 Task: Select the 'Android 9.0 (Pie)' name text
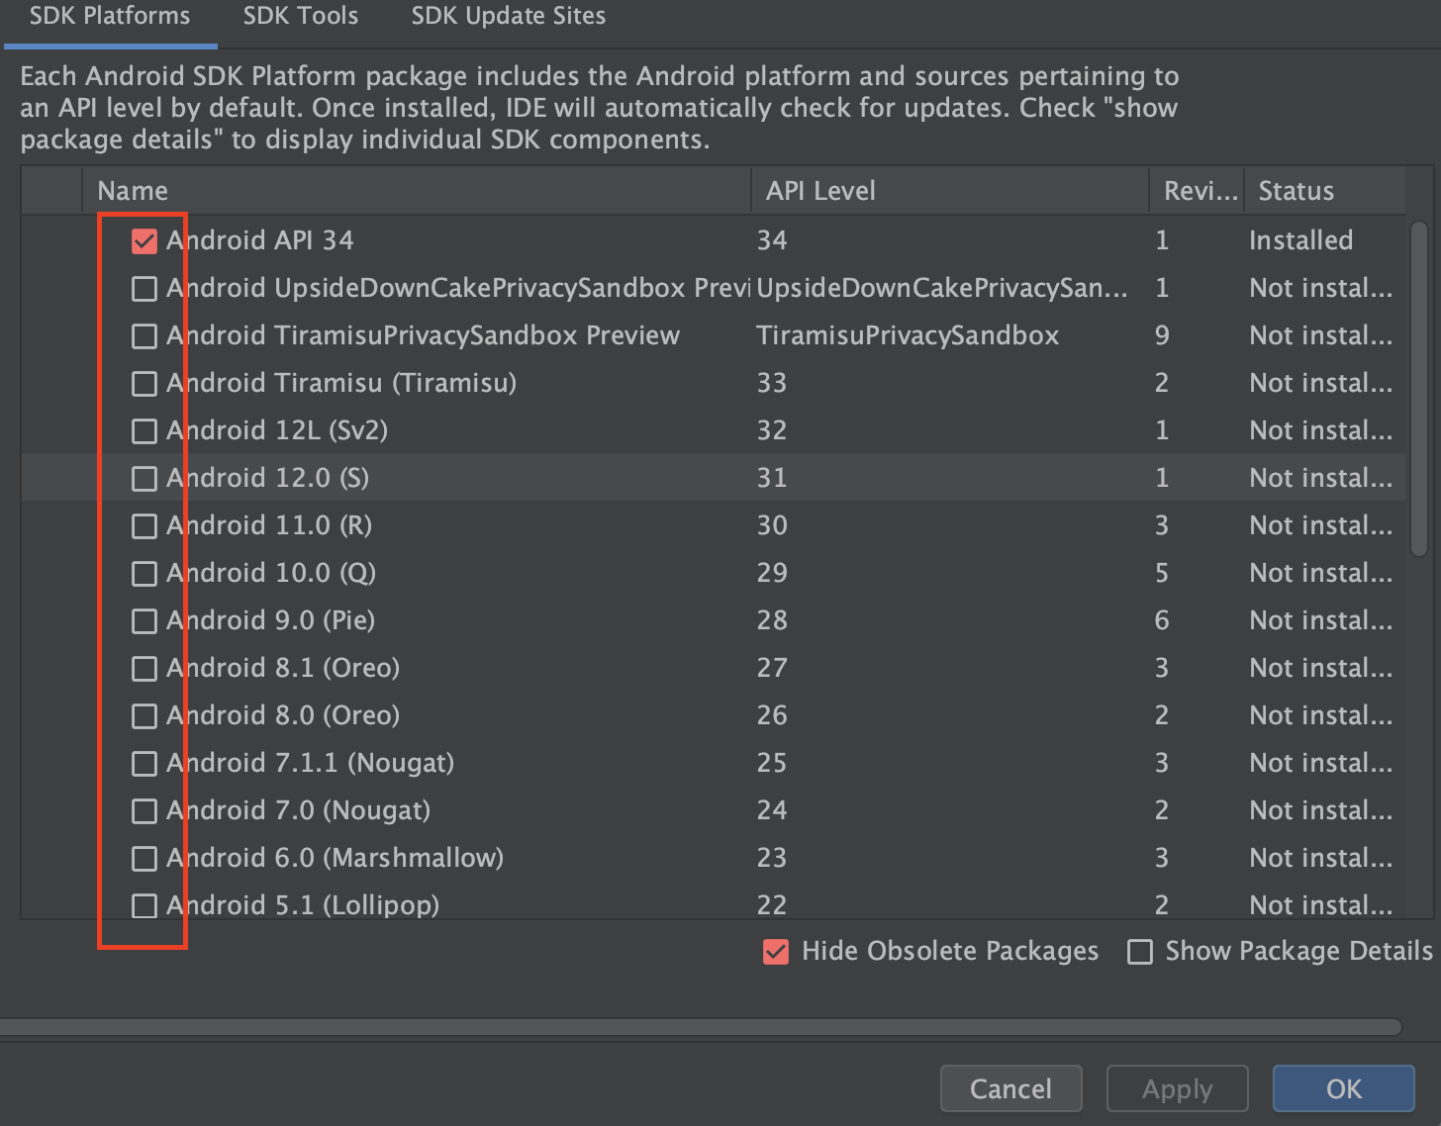271,620
